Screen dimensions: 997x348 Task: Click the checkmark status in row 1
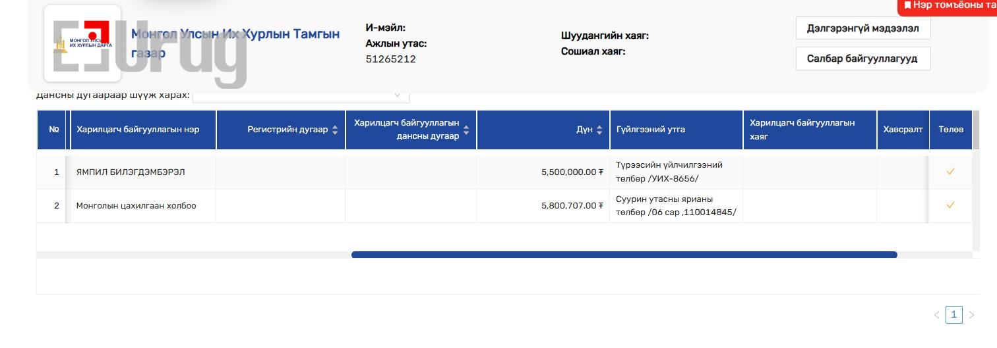click(950, 172)
